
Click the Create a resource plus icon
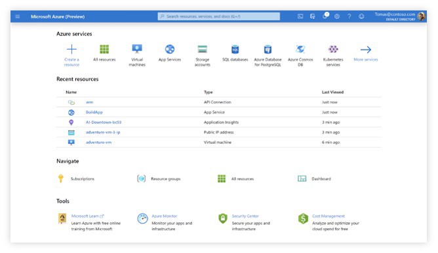[71, 49]
